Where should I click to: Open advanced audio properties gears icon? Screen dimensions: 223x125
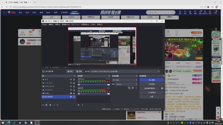click(79, 105)
